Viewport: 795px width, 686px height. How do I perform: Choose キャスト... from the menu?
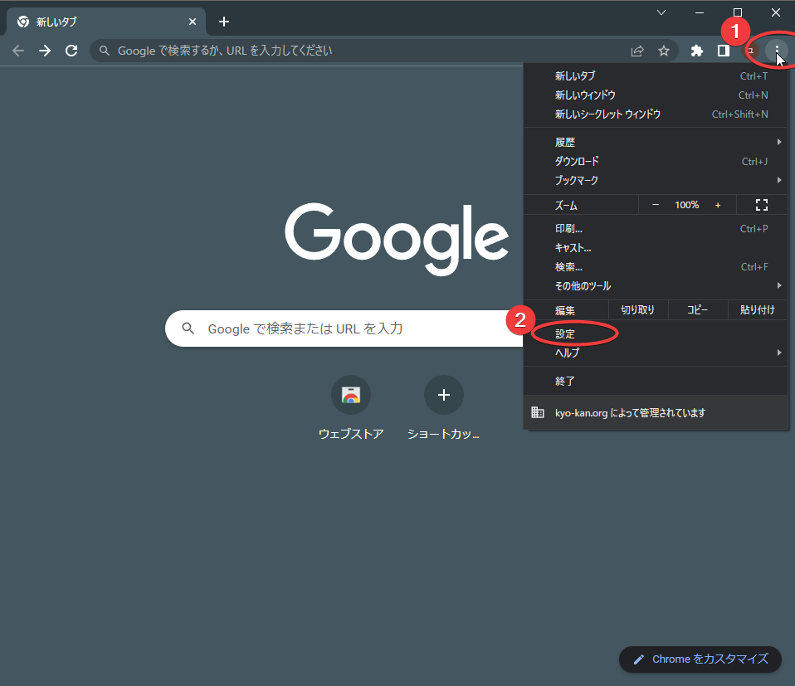[x=656, y=248]
